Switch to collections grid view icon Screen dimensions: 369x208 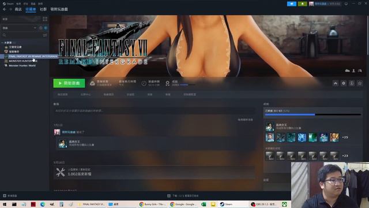click(45, 19)
